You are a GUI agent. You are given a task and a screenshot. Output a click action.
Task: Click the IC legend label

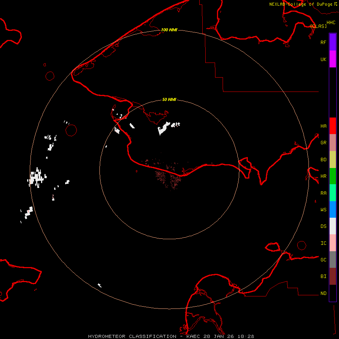tap(323, 243)
